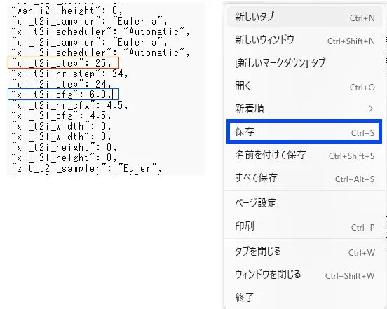This screenshot has width=387, height=309.
Task: Open ページ設定
Action: tap(304, 203)
